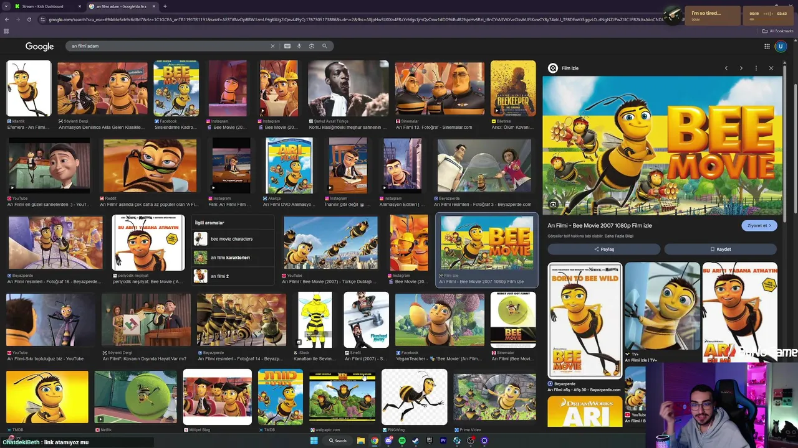The width and height of the screenshot is (798, 448).
Task: Show the next image in the preview panel
Action: [741, 68]
